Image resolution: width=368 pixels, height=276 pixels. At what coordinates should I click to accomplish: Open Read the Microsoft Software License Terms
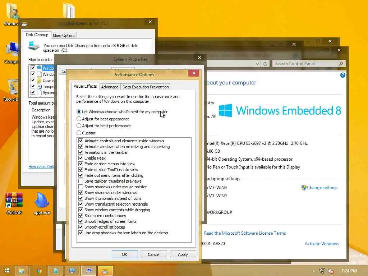point(245,233)
